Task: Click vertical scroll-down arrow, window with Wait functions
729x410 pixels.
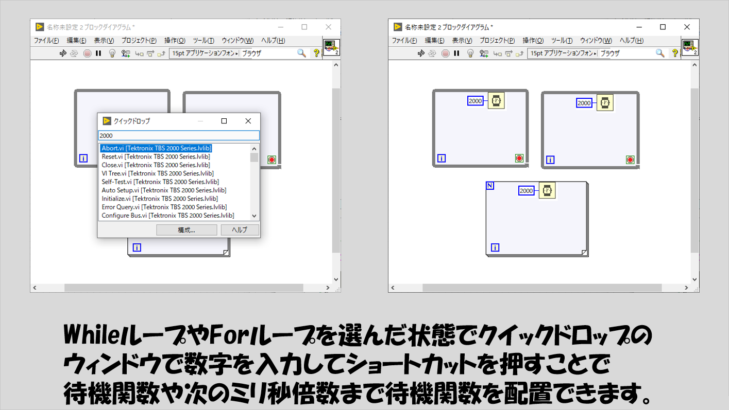Action: (694, 279)
